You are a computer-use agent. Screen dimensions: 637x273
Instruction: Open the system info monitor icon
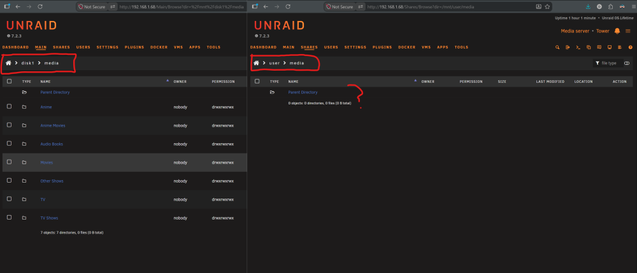(610, 48)
